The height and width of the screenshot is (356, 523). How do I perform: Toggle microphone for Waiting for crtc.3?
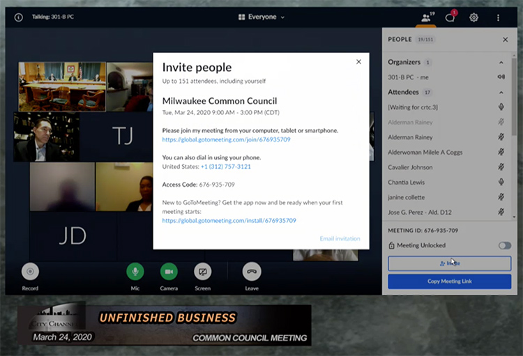(501, 107)
